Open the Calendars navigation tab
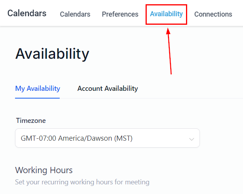This screenshot has width=243, height=194. click(75, 14)
